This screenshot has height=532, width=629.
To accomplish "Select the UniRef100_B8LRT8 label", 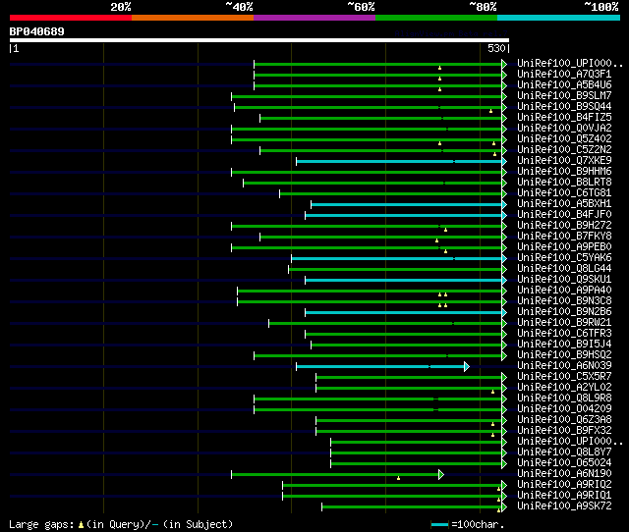I will (x=564, y=183).
